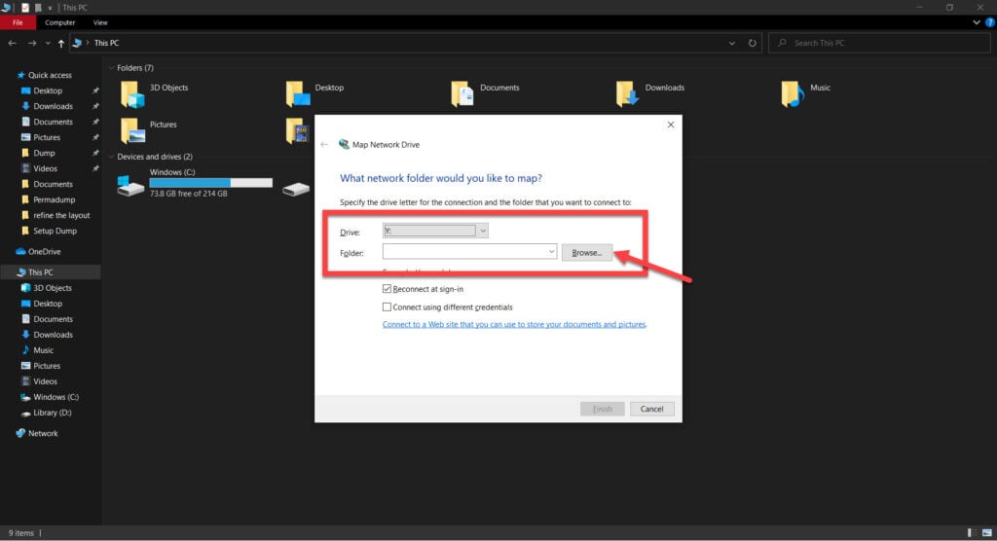Open the File menu
The image size is (997, 541).
18,22
